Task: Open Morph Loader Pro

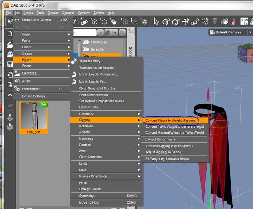Action: pos(106,82)
